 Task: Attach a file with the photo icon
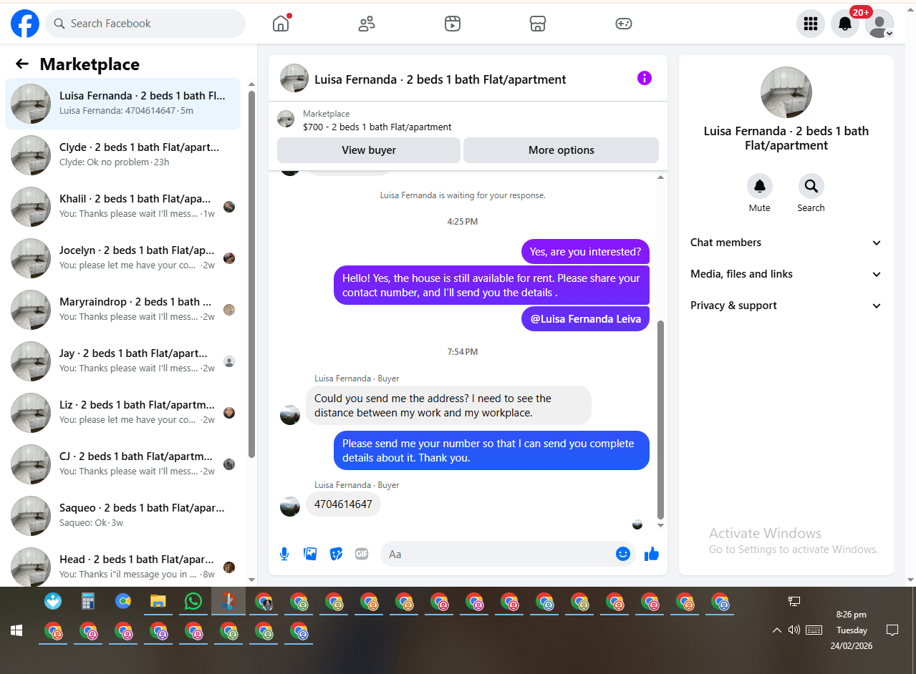310,554
